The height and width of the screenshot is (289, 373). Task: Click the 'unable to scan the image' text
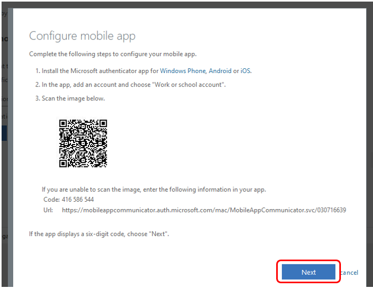154,189
